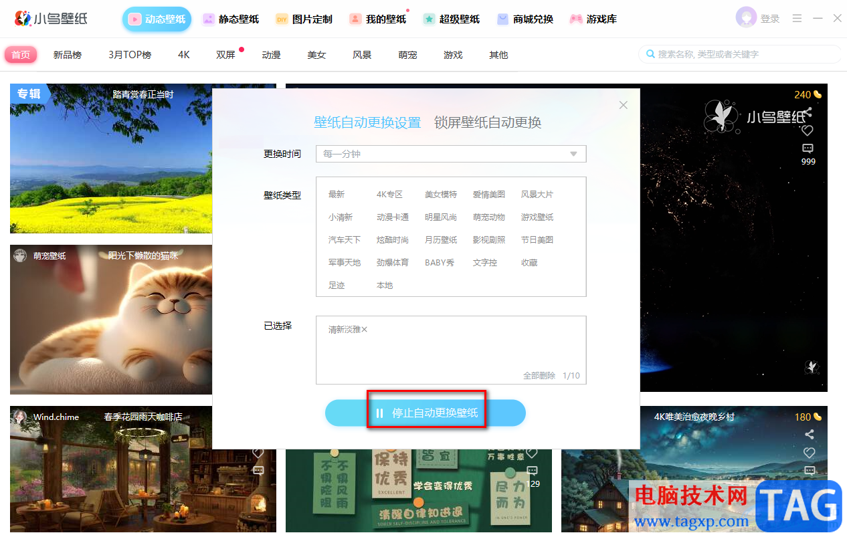Choose the 影视剧照 wallpaper type
Image resolution: width=847 pixels, height=535 pixels.
489,240
